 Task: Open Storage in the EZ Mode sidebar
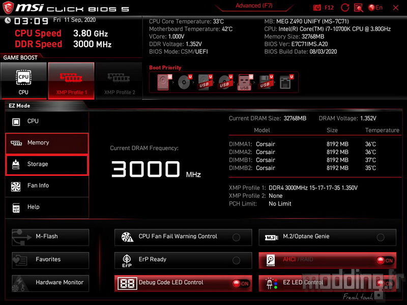point(47,165)
